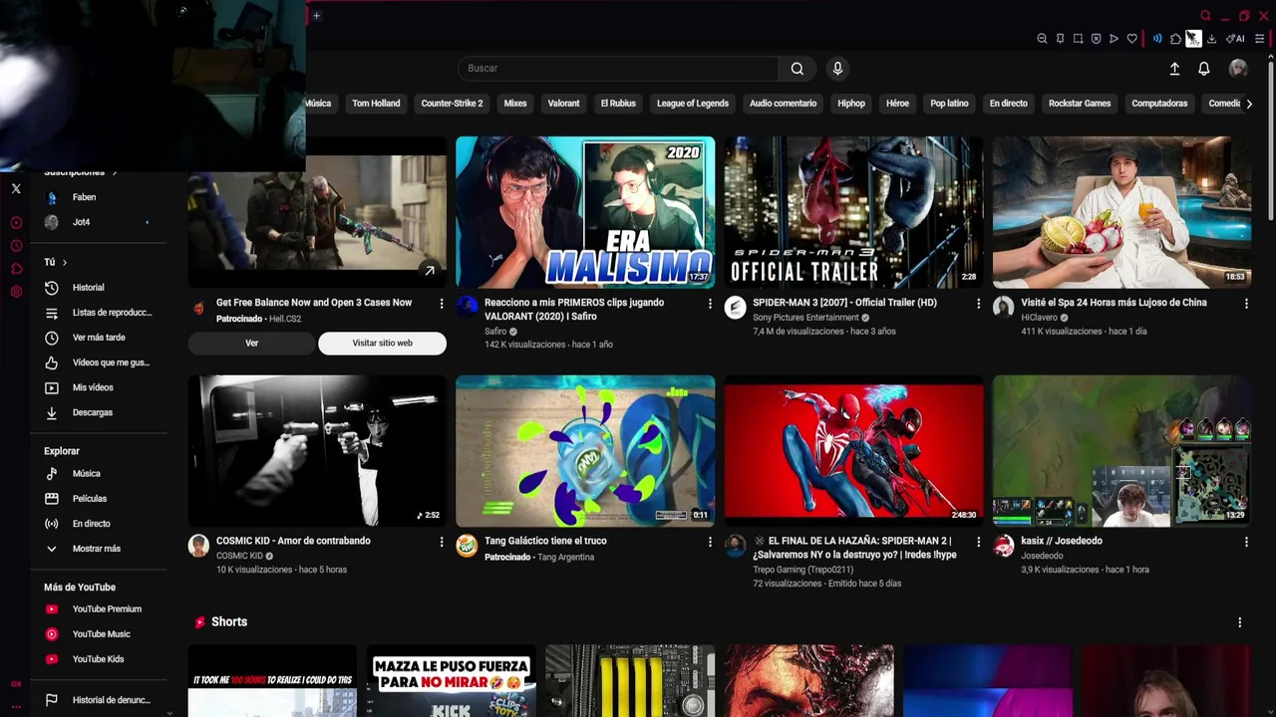Open the Jot4 subscription channel
This screenshot has width=1276, height=717.
pyautogui.click(x=81, y=222)
